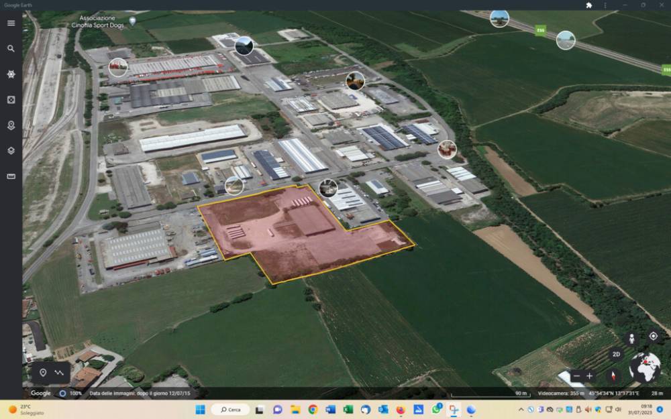Reset orientation using the compass
Image resolution: width=671 pixels, height=419 pixels.
[613, 375]
